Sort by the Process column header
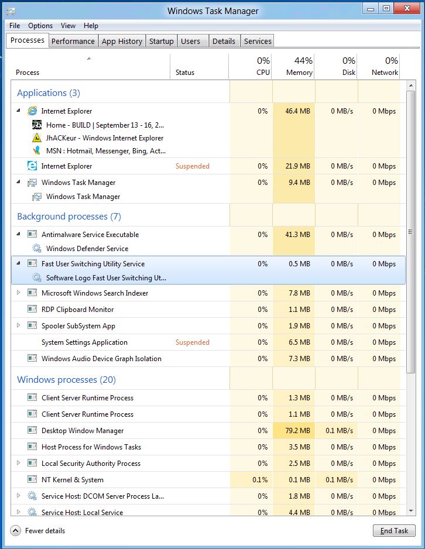Screen dimensions: 425x549 [90, 67]
